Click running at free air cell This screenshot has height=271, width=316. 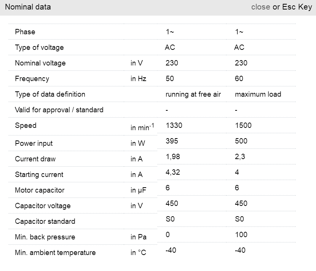[x=193, y=94]
